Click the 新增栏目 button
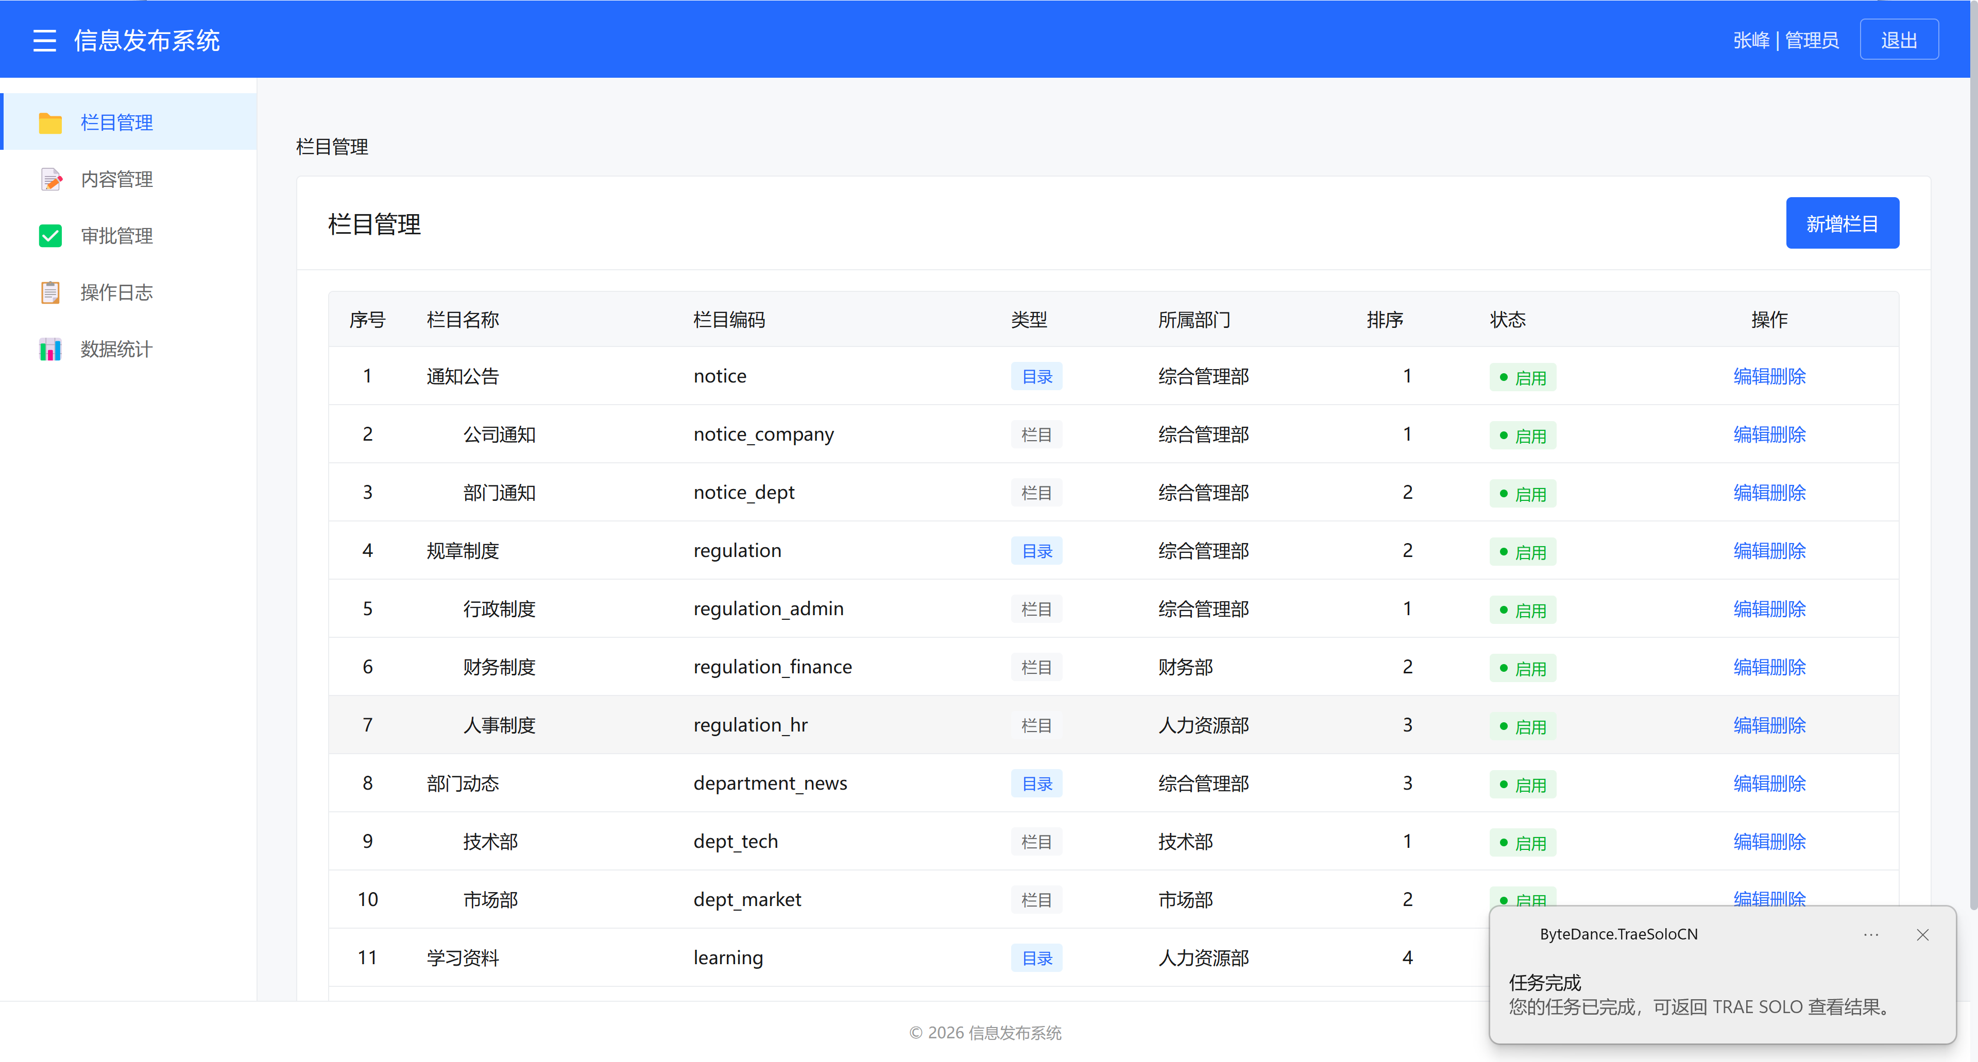 tap(1842, 223)
